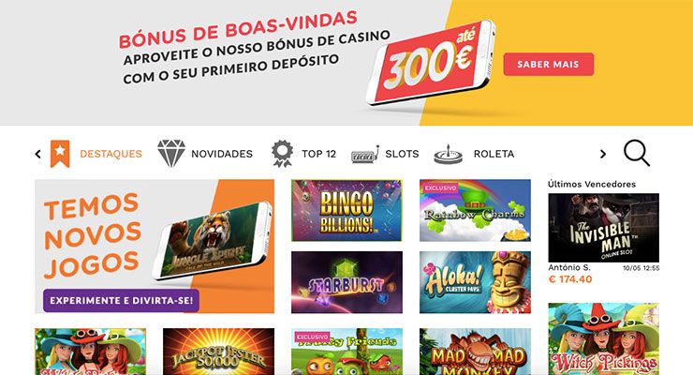Click the Destaques bookmark star icon
The width and height of the screenshot is (693, 375).
click(60, 154)
